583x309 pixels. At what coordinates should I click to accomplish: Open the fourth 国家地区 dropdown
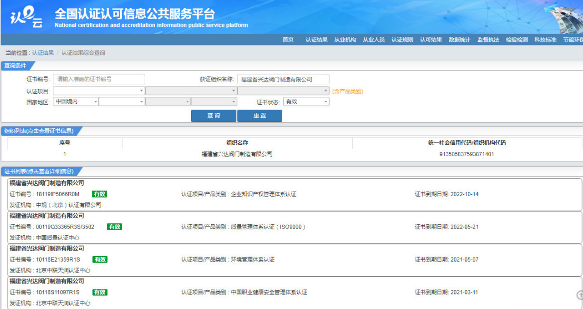coord(214,101)
